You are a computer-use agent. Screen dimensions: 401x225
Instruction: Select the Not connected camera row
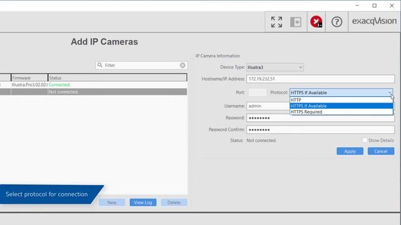(x=93, y=92)
